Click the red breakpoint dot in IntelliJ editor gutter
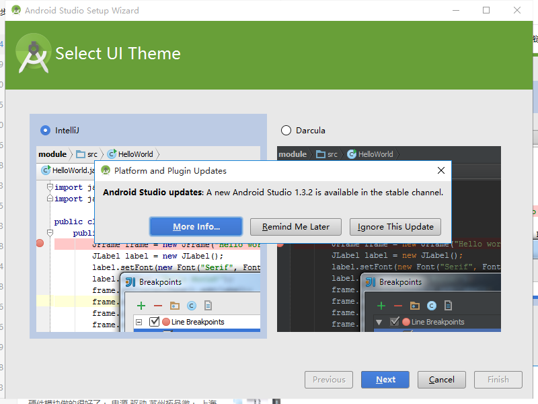The image size is (538, 404). pyautogui.click(x=40, y=243)
